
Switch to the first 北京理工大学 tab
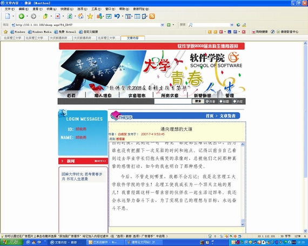(x=12, y=38)
